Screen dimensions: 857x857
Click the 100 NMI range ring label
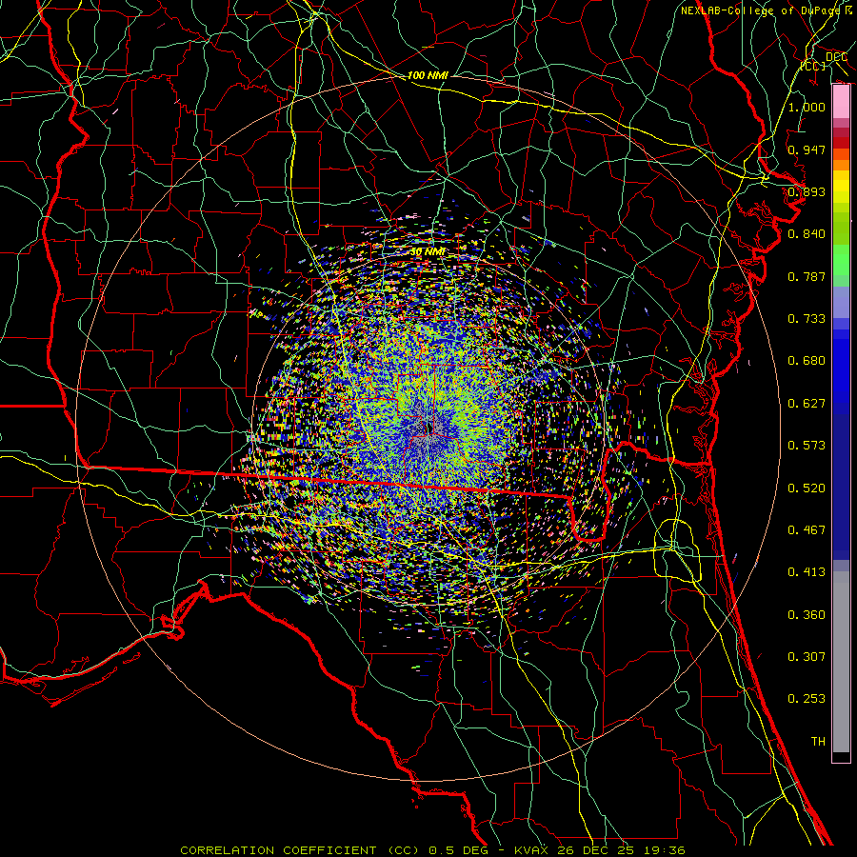tap(428, 75)
